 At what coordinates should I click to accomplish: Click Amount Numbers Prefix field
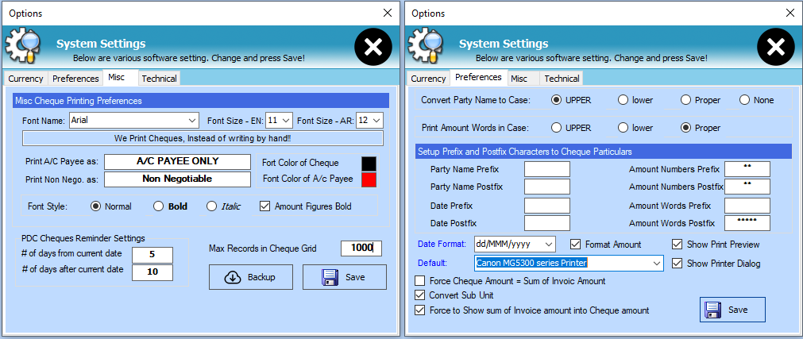[x=747, y=169]
